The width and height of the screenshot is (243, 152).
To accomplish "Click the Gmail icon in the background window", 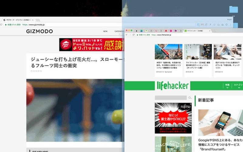I will click(202, 25).
